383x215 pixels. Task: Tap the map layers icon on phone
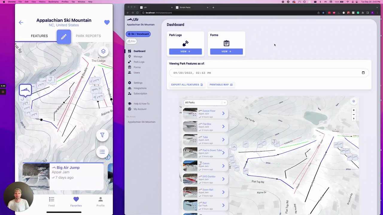click(x=103, y=51)
